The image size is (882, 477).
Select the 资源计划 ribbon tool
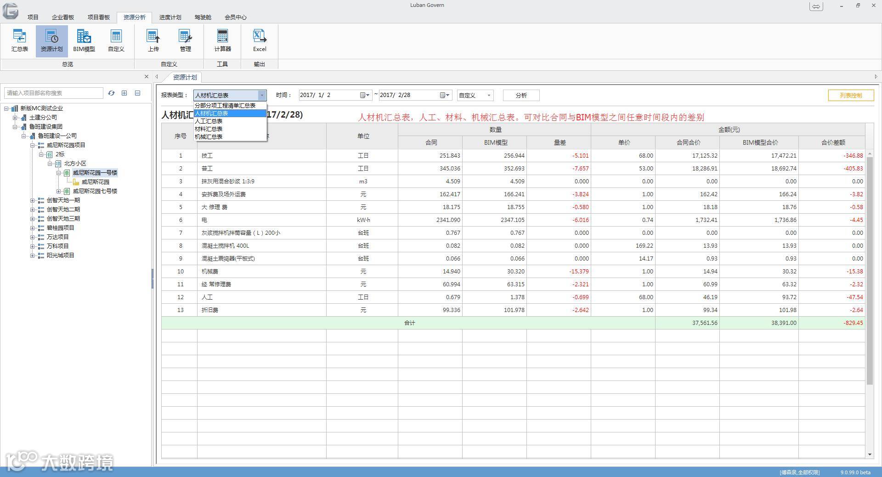tap(51, 40)
